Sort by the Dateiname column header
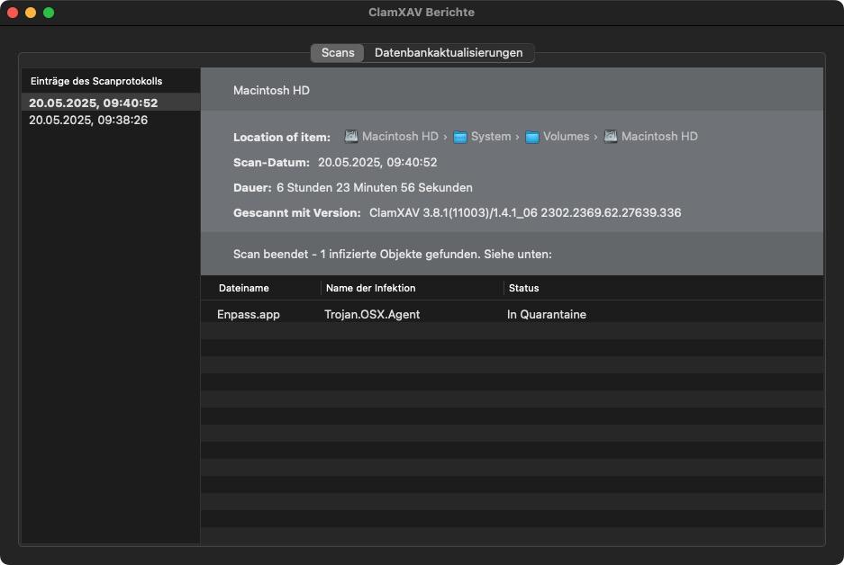Viewport: 844px width, 565px height. pos(260,288)
